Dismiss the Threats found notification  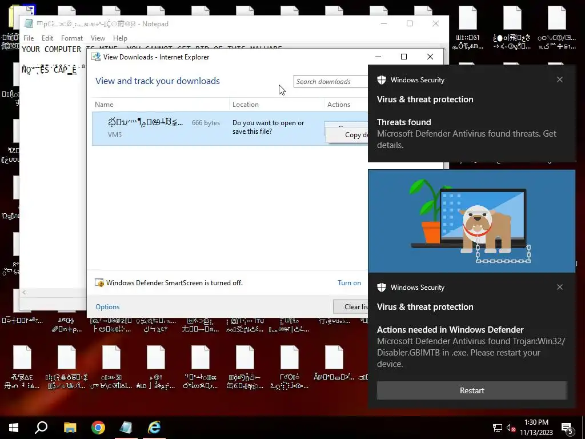pyautogui.click(x=560, y=79)
